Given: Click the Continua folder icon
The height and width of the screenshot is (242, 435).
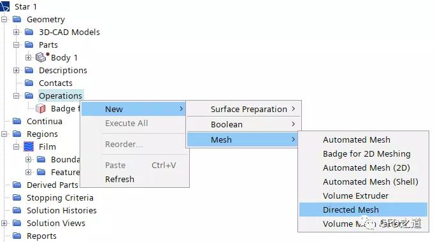Looking at the screenshot, I should pyautogui.click(x=17, y=121).
